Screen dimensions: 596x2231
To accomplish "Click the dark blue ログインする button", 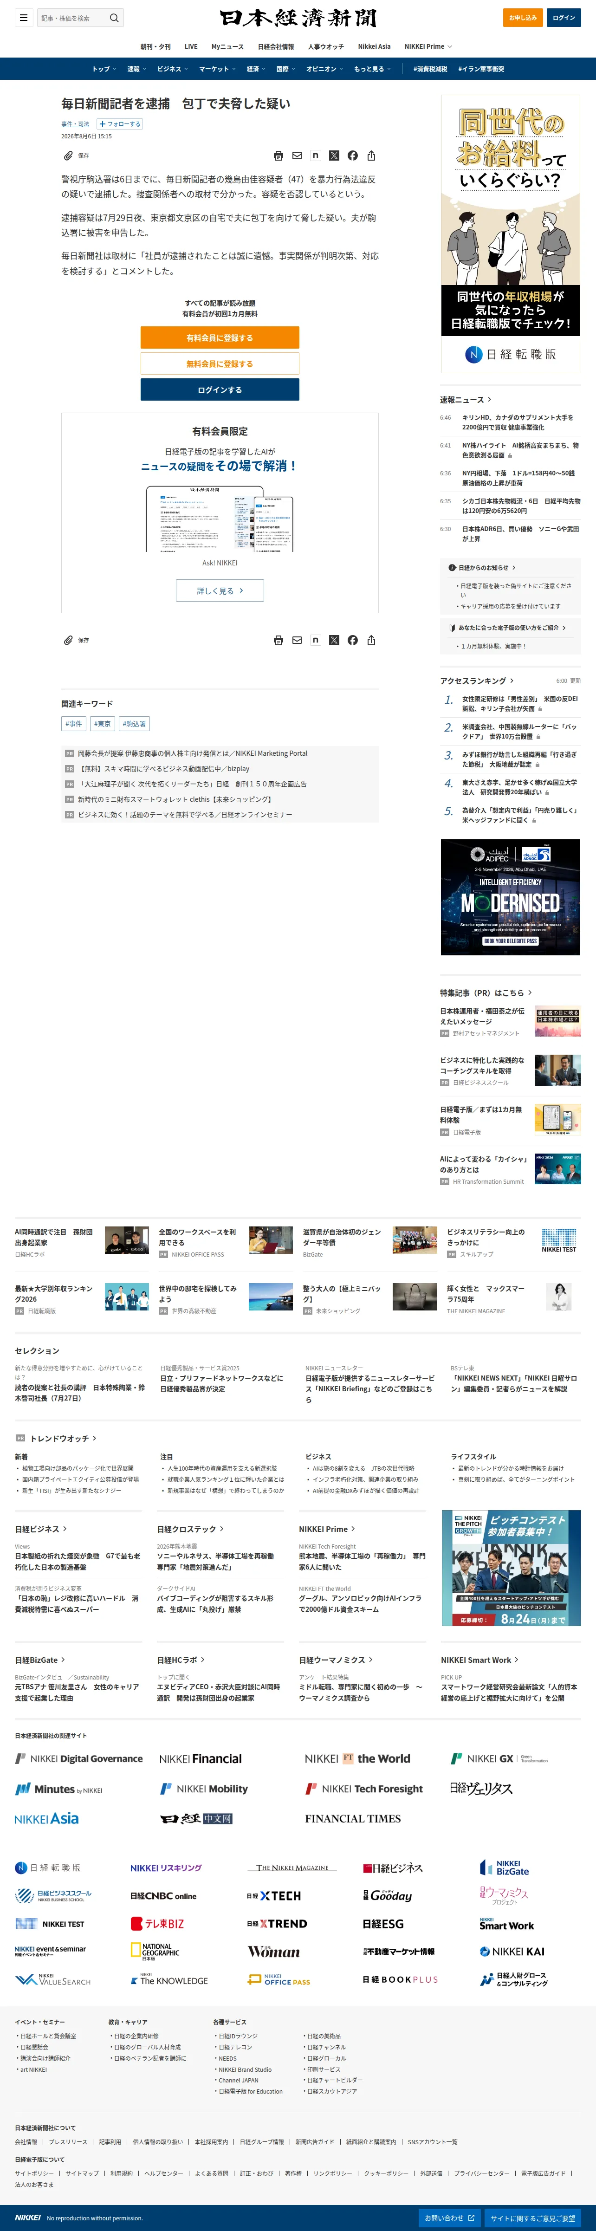I will click(x=220, y=390).
